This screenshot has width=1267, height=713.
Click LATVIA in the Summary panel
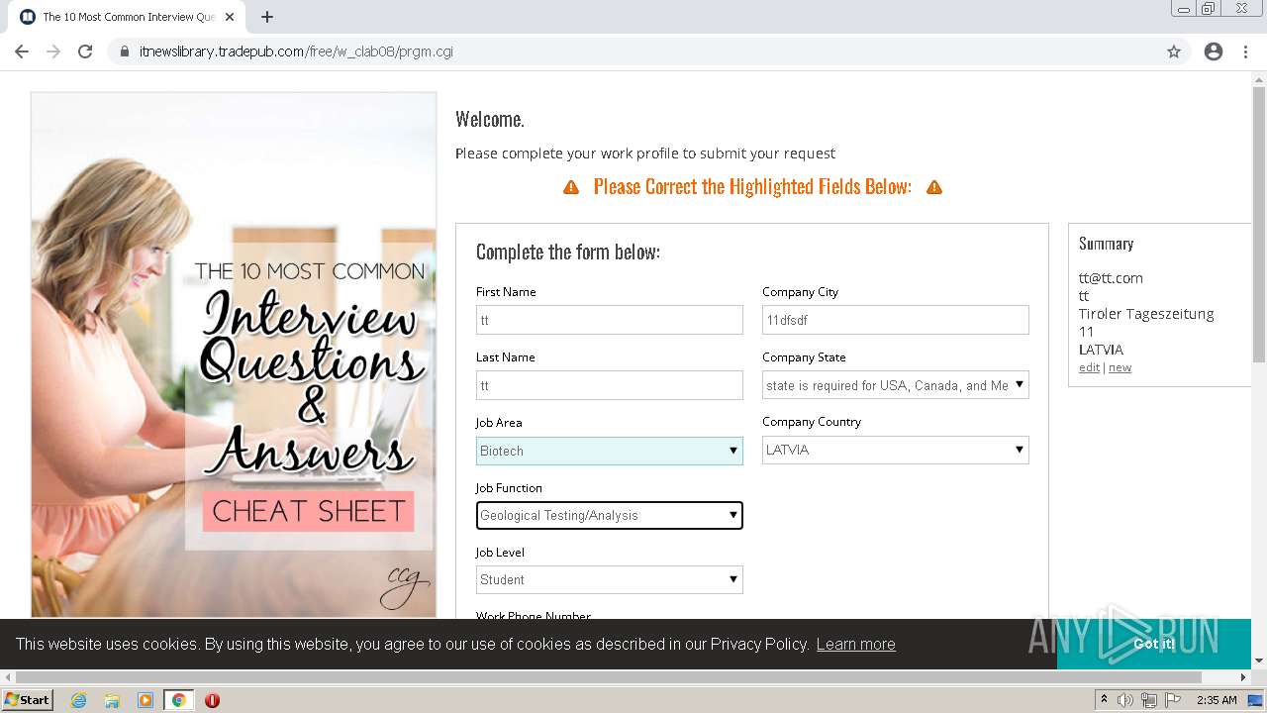(x=1101, y=350)
